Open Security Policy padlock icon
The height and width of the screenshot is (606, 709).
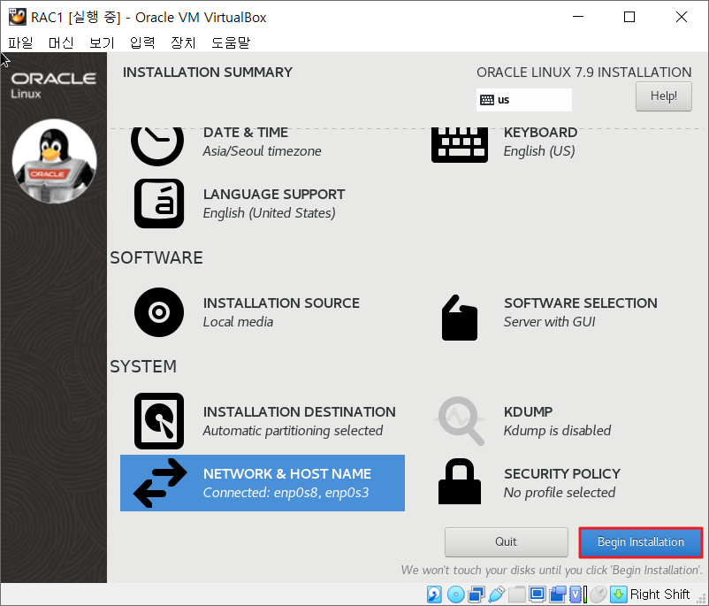pyautogui.click(x=460, y=481)
